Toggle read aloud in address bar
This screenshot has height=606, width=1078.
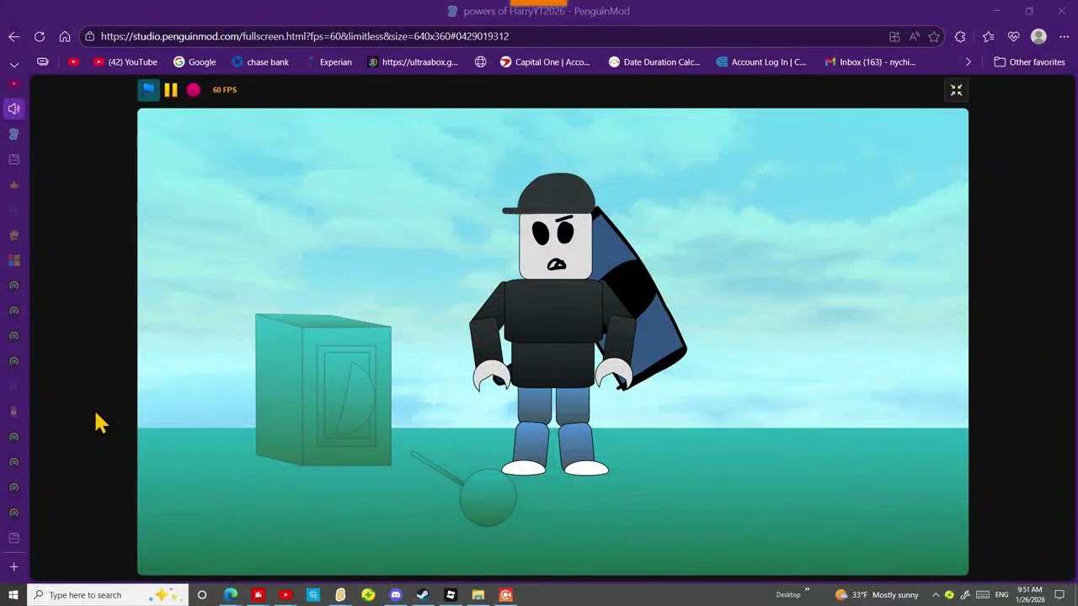915,36
